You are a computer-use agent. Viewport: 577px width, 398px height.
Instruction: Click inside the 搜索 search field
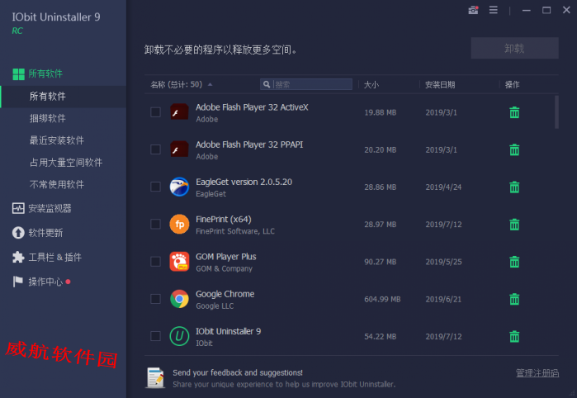click(306, 84)
